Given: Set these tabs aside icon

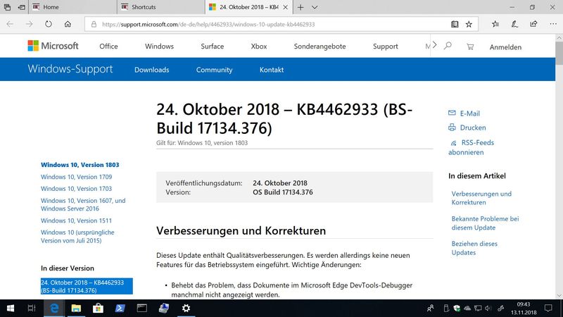Looking at the screenshot, I should 22,7.
